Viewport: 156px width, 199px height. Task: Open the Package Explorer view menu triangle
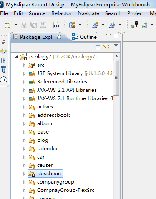pos(116,45)
